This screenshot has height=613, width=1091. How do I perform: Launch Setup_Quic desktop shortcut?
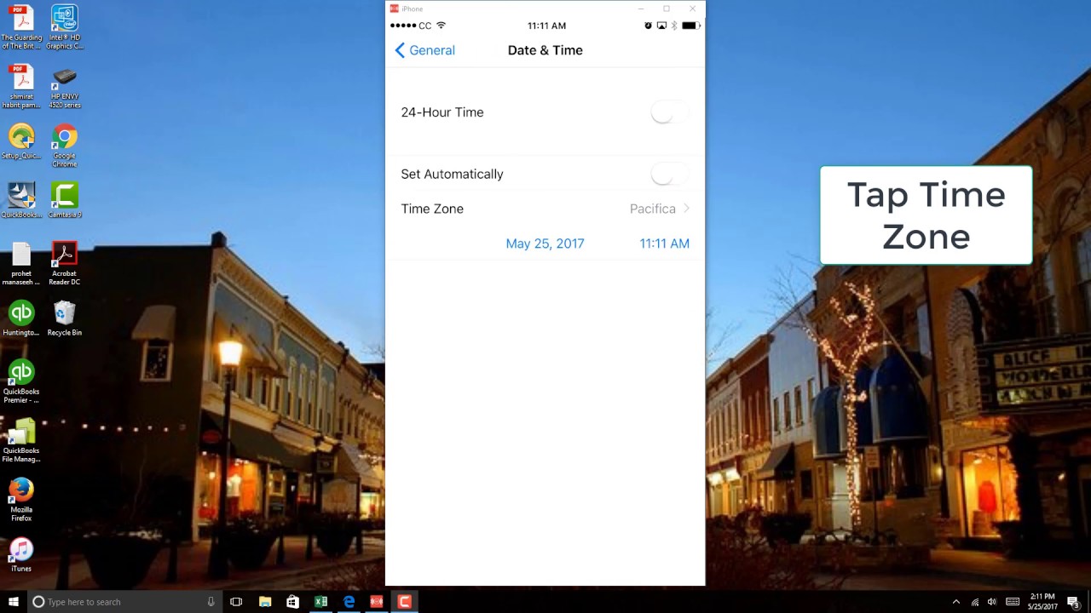pos(21,142)
